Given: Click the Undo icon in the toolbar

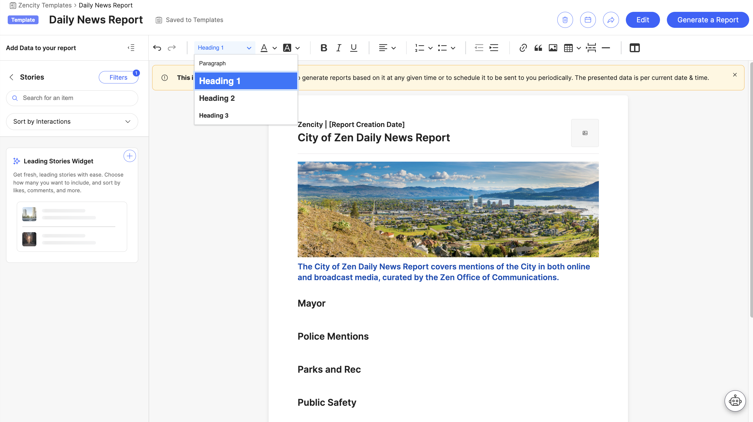Looking at the screenshot, I should coord(157,48).
